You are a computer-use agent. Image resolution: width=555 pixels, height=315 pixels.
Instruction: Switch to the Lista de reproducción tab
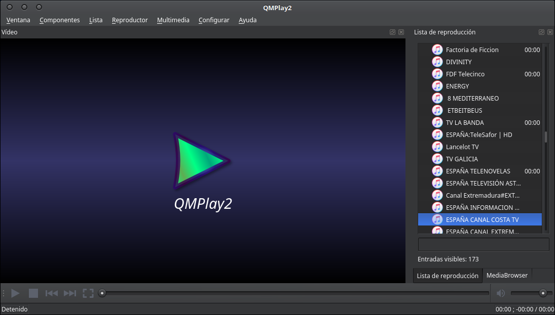[448, 276]
